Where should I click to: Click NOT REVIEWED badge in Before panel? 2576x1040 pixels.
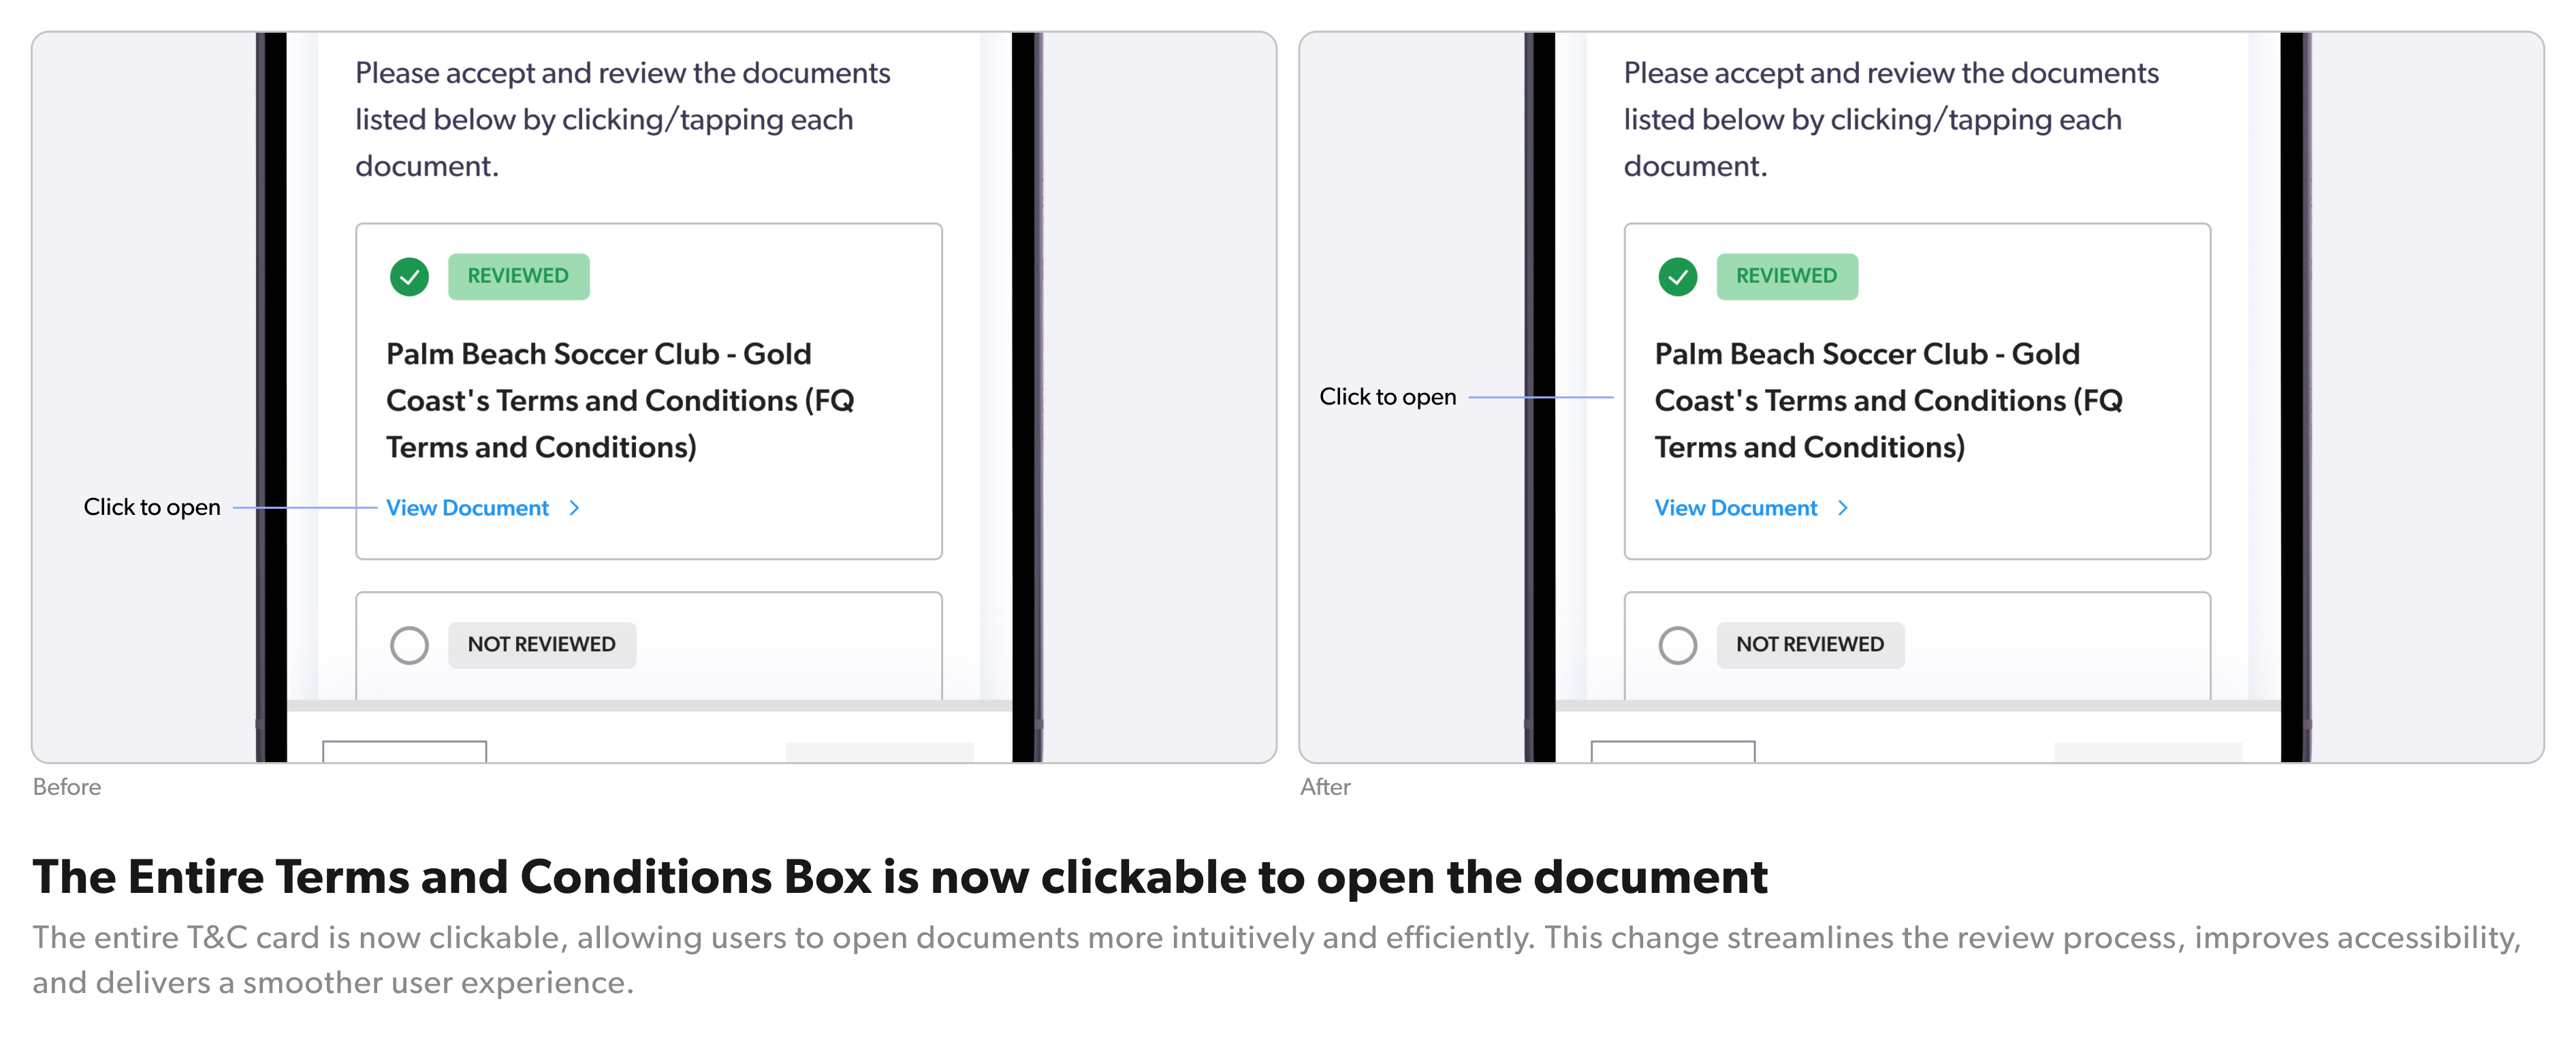(x=541, y=645)
